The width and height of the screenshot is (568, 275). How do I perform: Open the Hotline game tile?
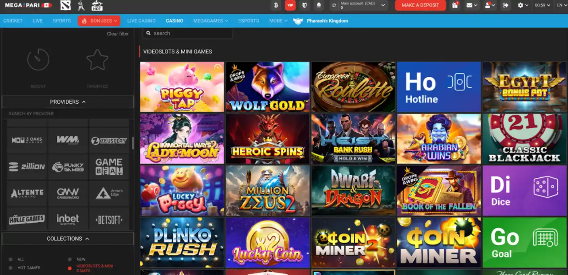439,87
